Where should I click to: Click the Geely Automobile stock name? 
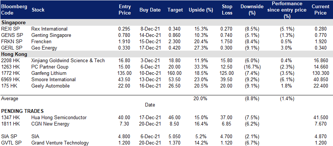point(51,86)
